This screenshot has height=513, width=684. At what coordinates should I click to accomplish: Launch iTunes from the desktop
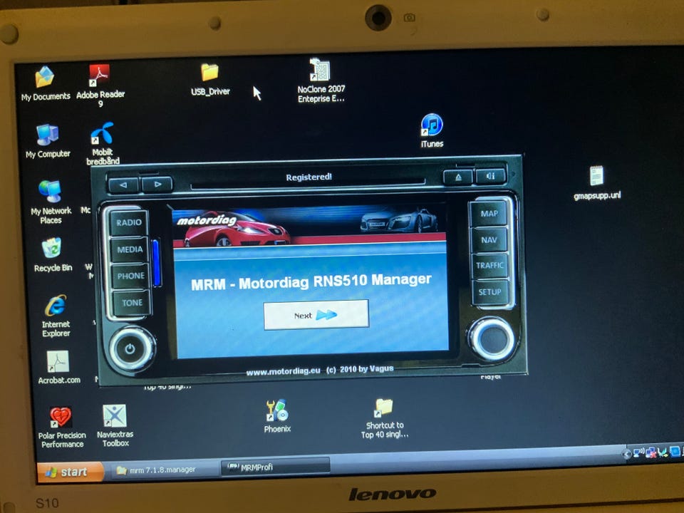(432, 130)
